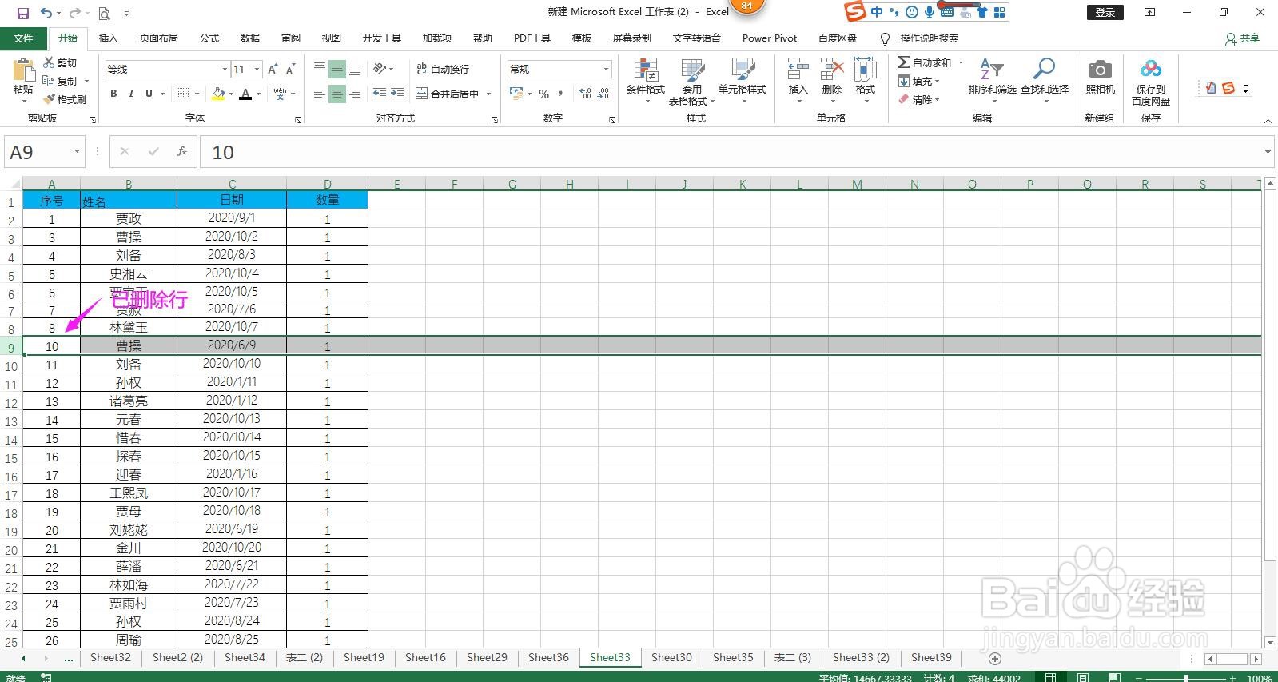The width and height of the screenshot is (1278, 682).
Task: Switch to 插入 Insert ribbon tab
Action: coord(108,38)
